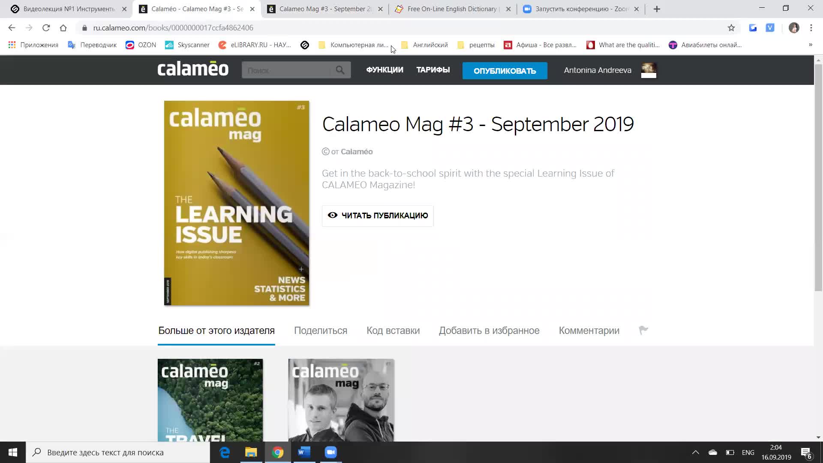This screenshot has width=823, height=463.
Task: Show hidden system tray icons
Action: point(696,452)
